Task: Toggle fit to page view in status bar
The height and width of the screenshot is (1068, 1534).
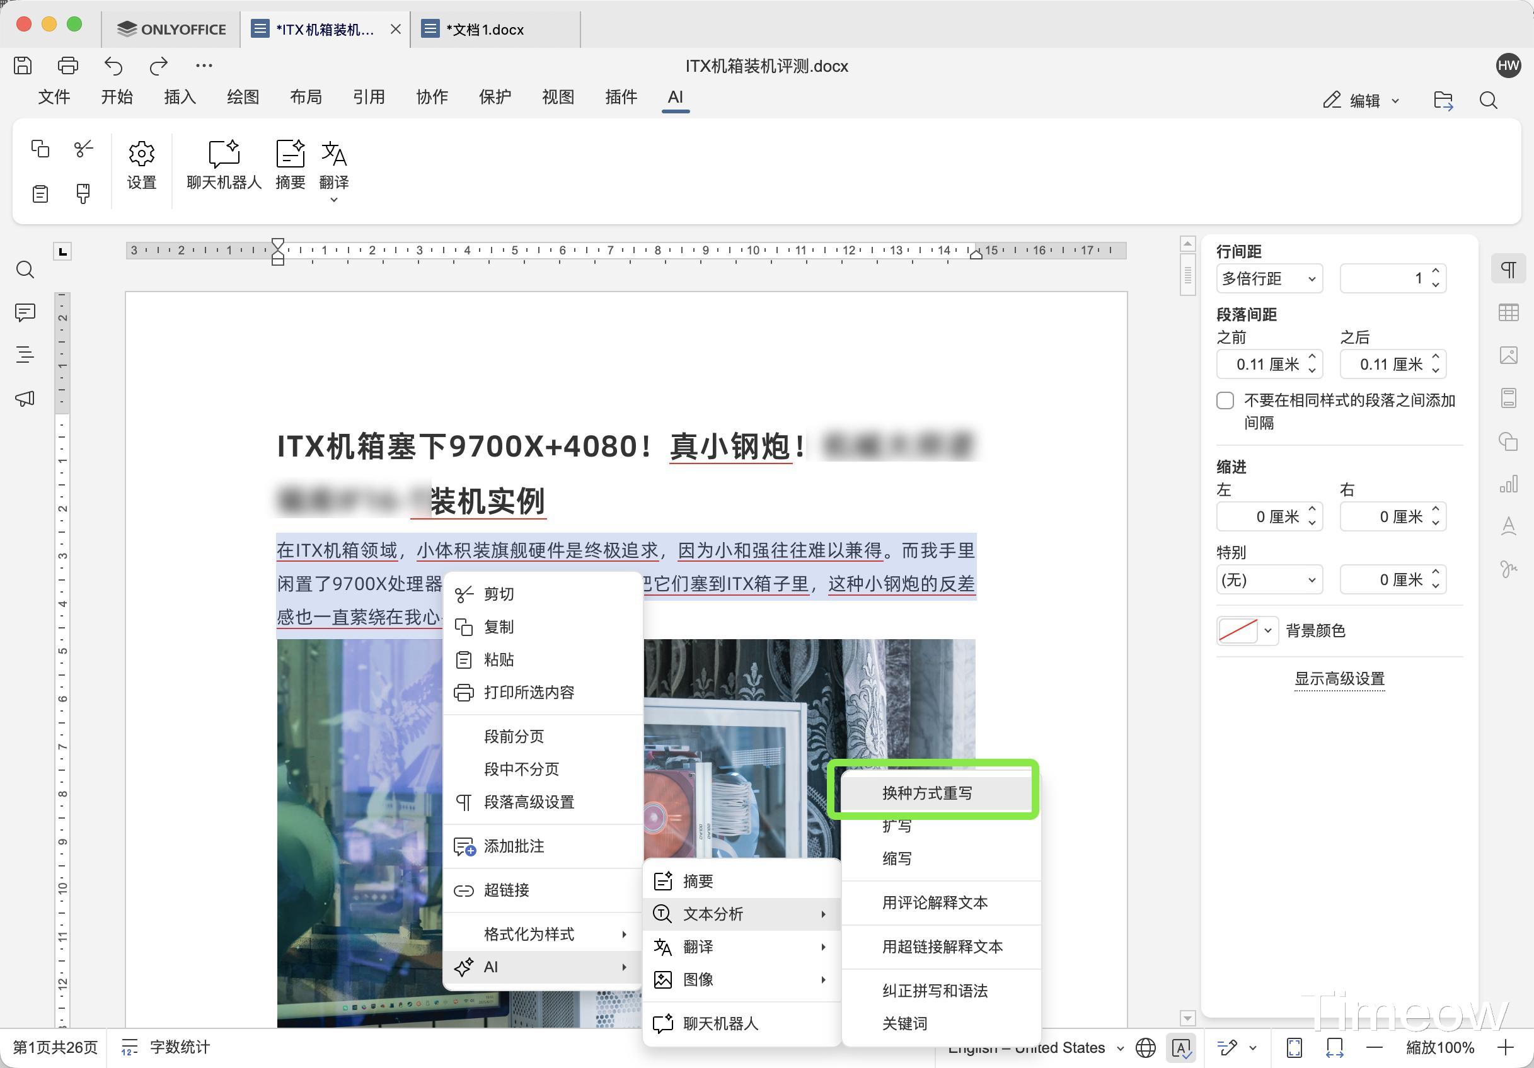Action: 1294,1048
